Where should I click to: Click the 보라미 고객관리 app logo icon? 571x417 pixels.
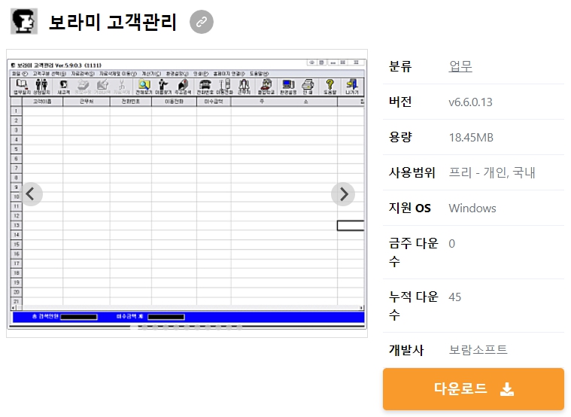(x=24, y=22)
